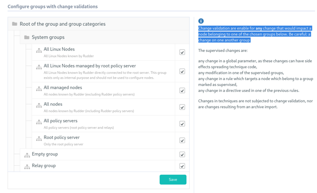Screen dimensions: 317x193
Task: Click text 'All nodes known by Rudder (including Rudder policy servers)'
Action: click(89, 111)
